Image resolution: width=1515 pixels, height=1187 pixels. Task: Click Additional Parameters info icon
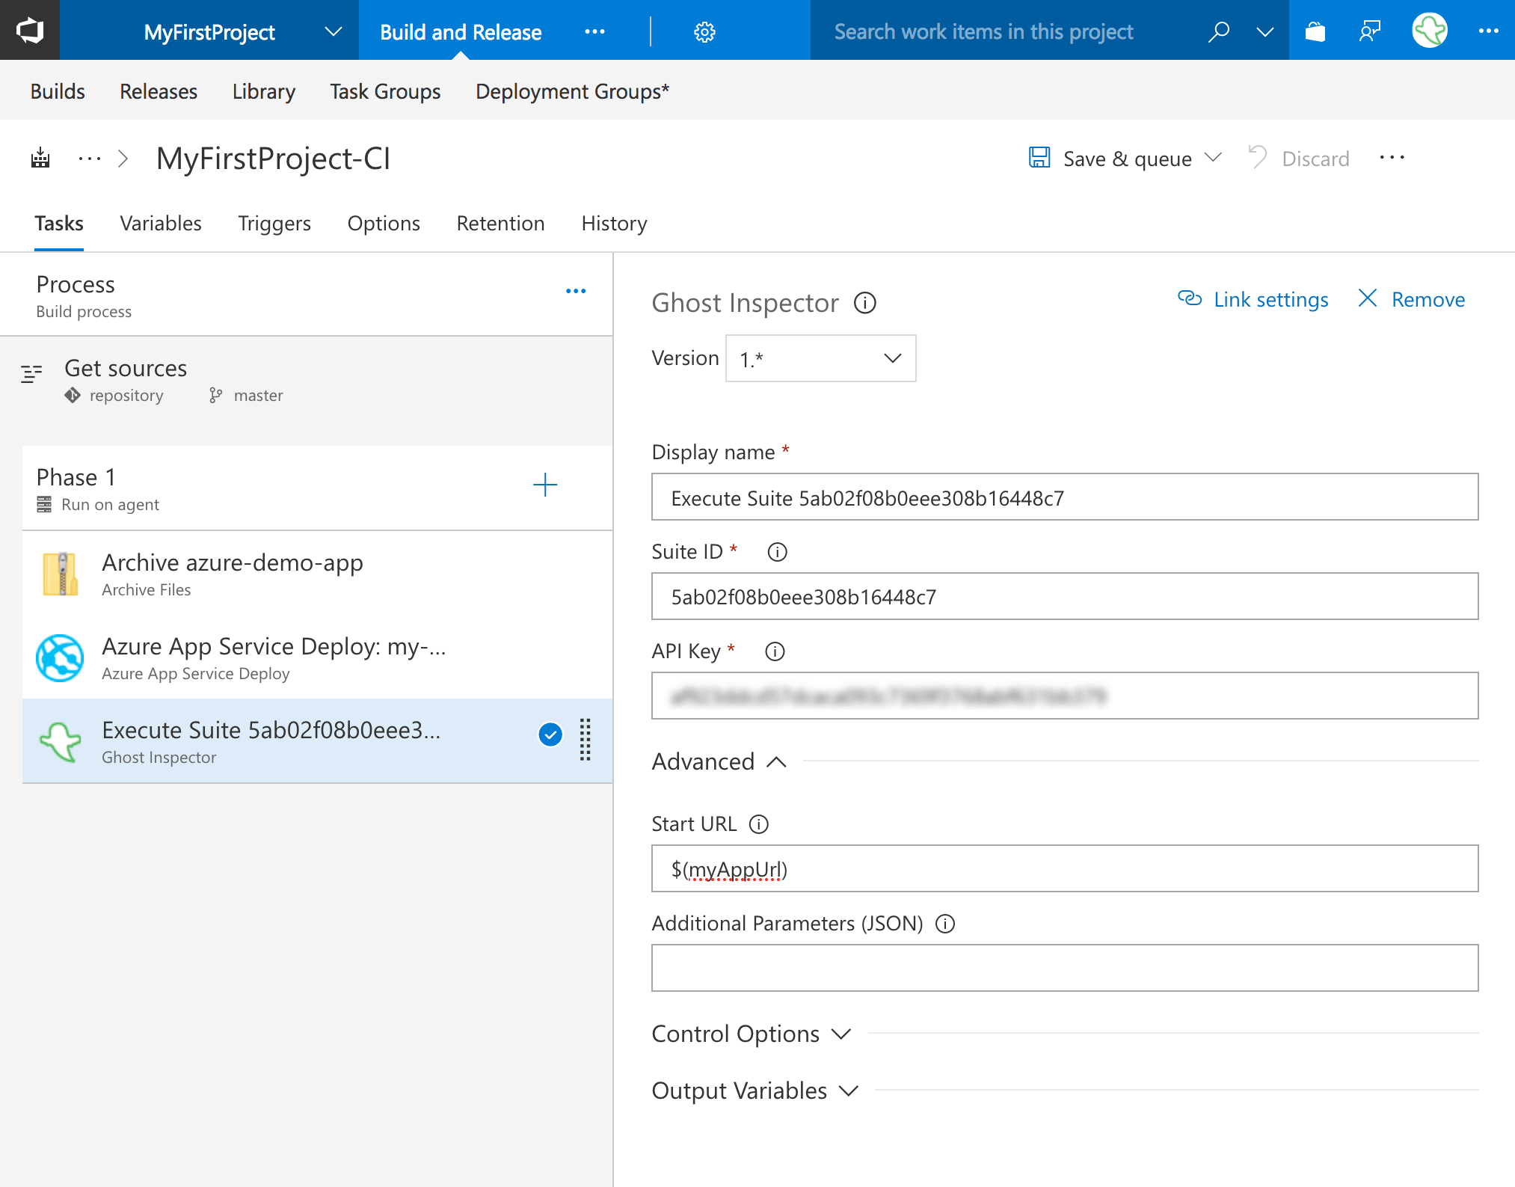(x=945, y=924)
